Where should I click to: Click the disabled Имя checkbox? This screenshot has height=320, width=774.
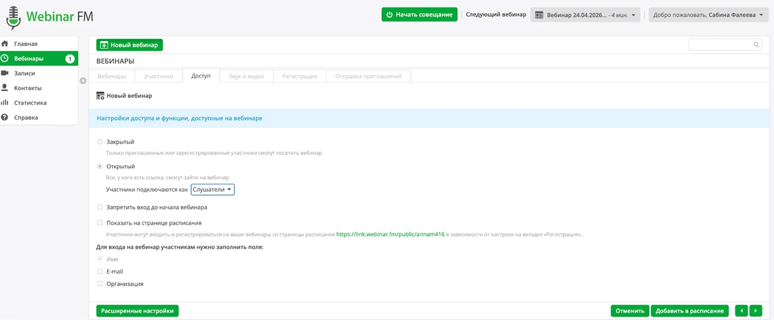pos(100,259)
